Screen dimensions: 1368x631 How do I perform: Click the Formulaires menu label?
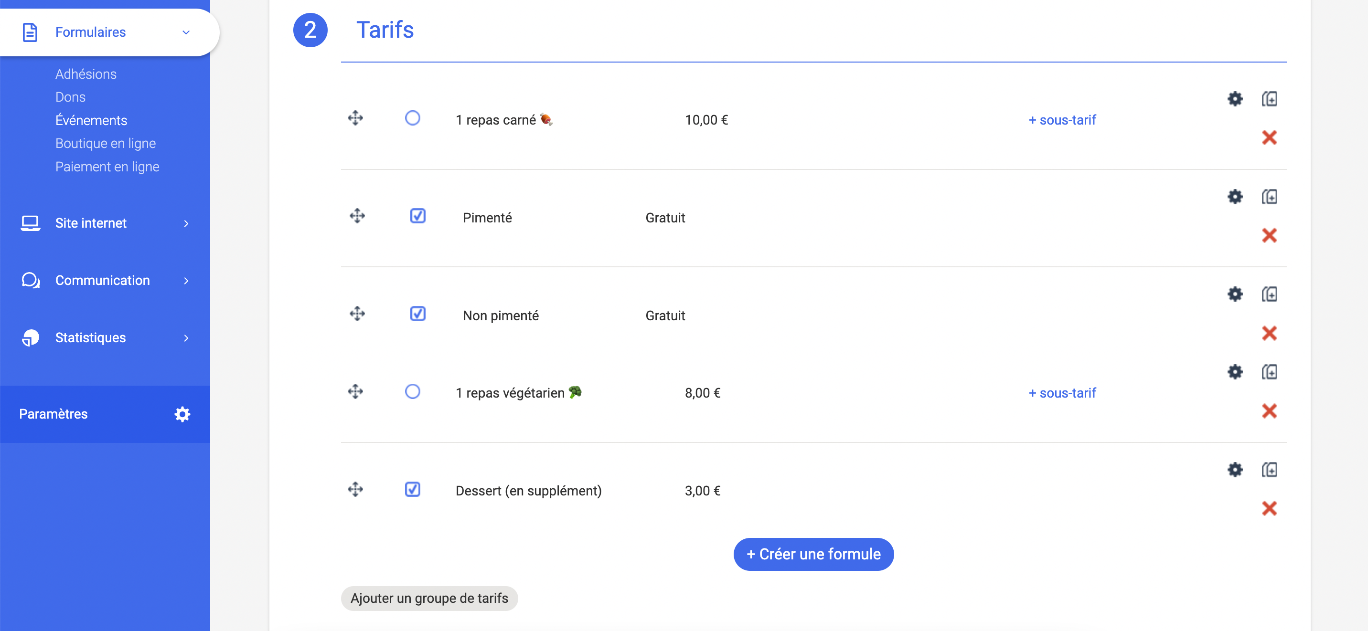[x=90, y=32]
